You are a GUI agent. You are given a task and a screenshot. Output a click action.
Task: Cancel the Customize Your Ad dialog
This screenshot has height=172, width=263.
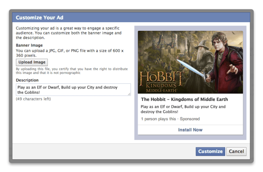tap(236, 151)
